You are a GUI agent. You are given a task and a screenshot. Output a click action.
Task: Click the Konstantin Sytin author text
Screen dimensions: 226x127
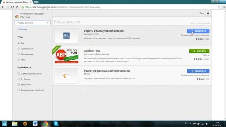(x=91, y=34)
